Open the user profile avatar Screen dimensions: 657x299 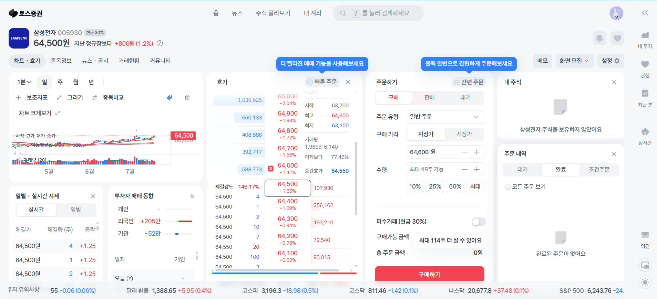click(x=616, y=13)
